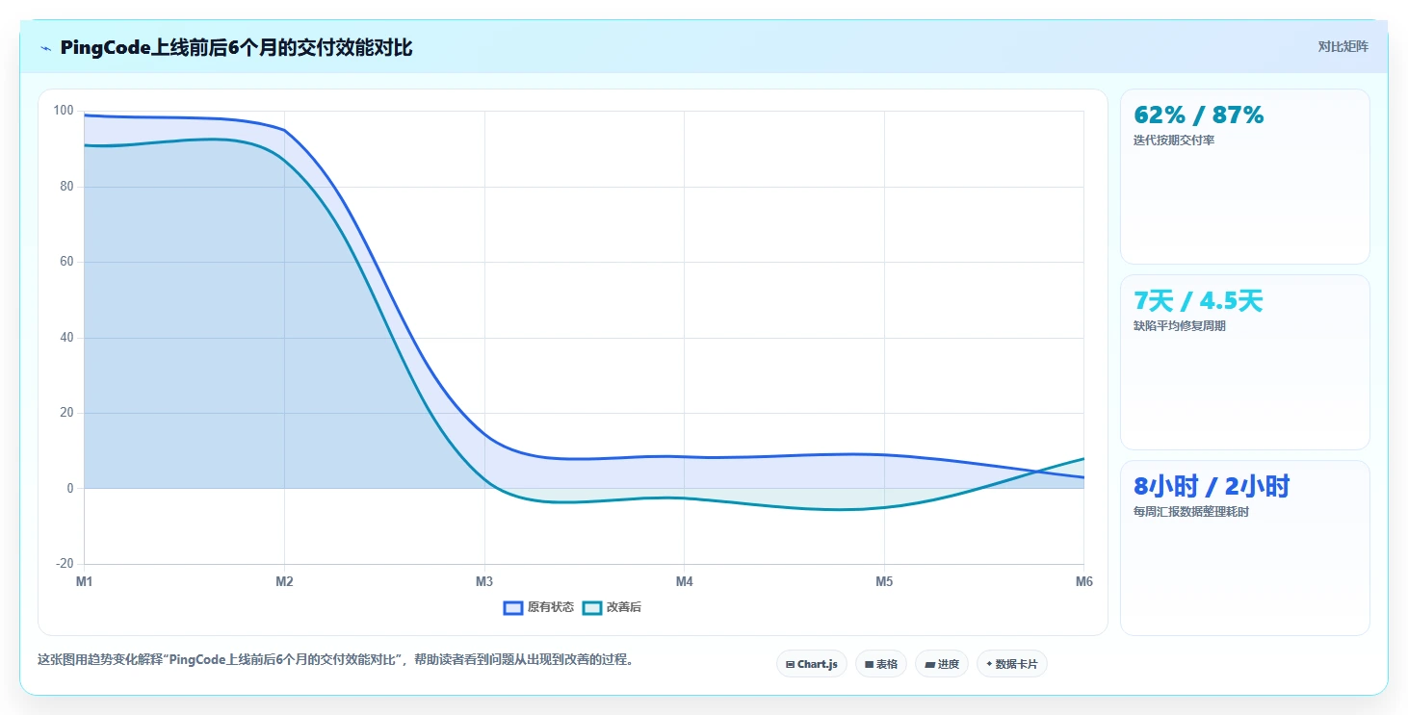Click the M5 axis label
This screenshot has height=715, width=1408.
point(884,581)
